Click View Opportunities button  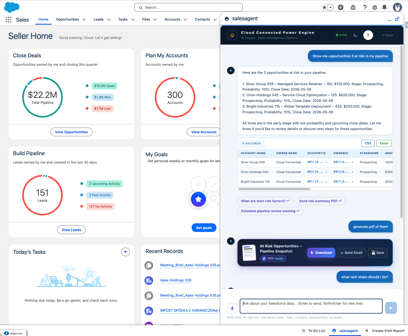pyautogui.click(x=71, y=132)
